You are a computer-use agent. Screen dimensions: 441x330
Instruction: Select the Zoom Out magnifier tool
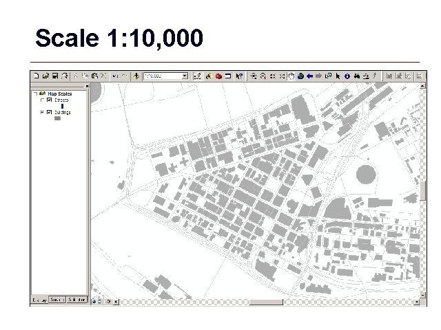point(263,76)
